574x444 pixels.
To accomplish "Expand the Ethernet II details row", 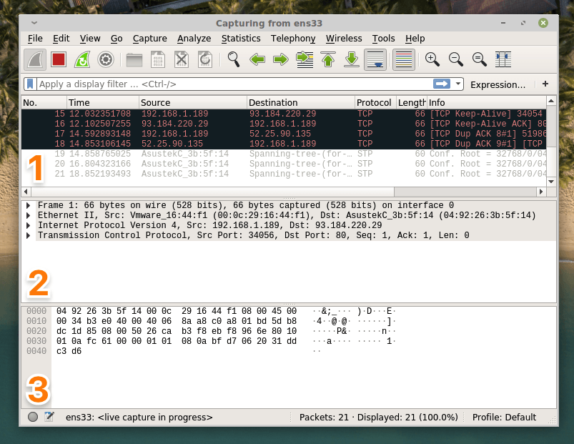I will [x=28, y=215].
